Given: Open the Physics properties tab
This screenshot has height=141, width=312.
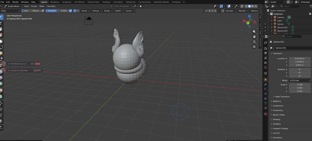Looking at the screenshot, I should pos(265,94).
